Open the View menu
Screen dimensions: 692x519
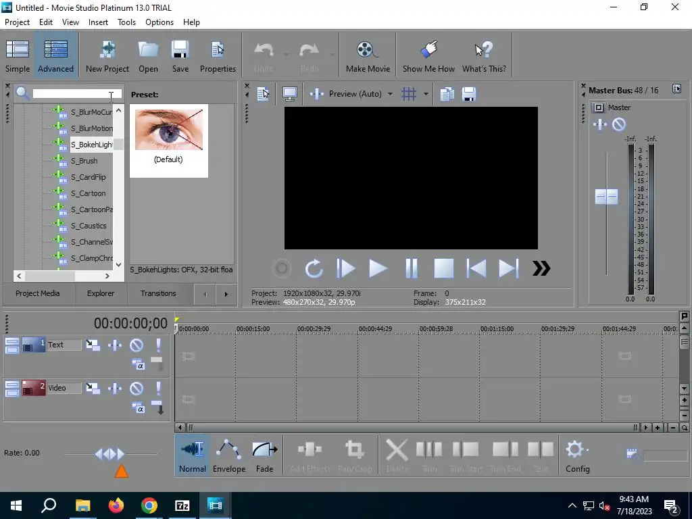point(70,22)
